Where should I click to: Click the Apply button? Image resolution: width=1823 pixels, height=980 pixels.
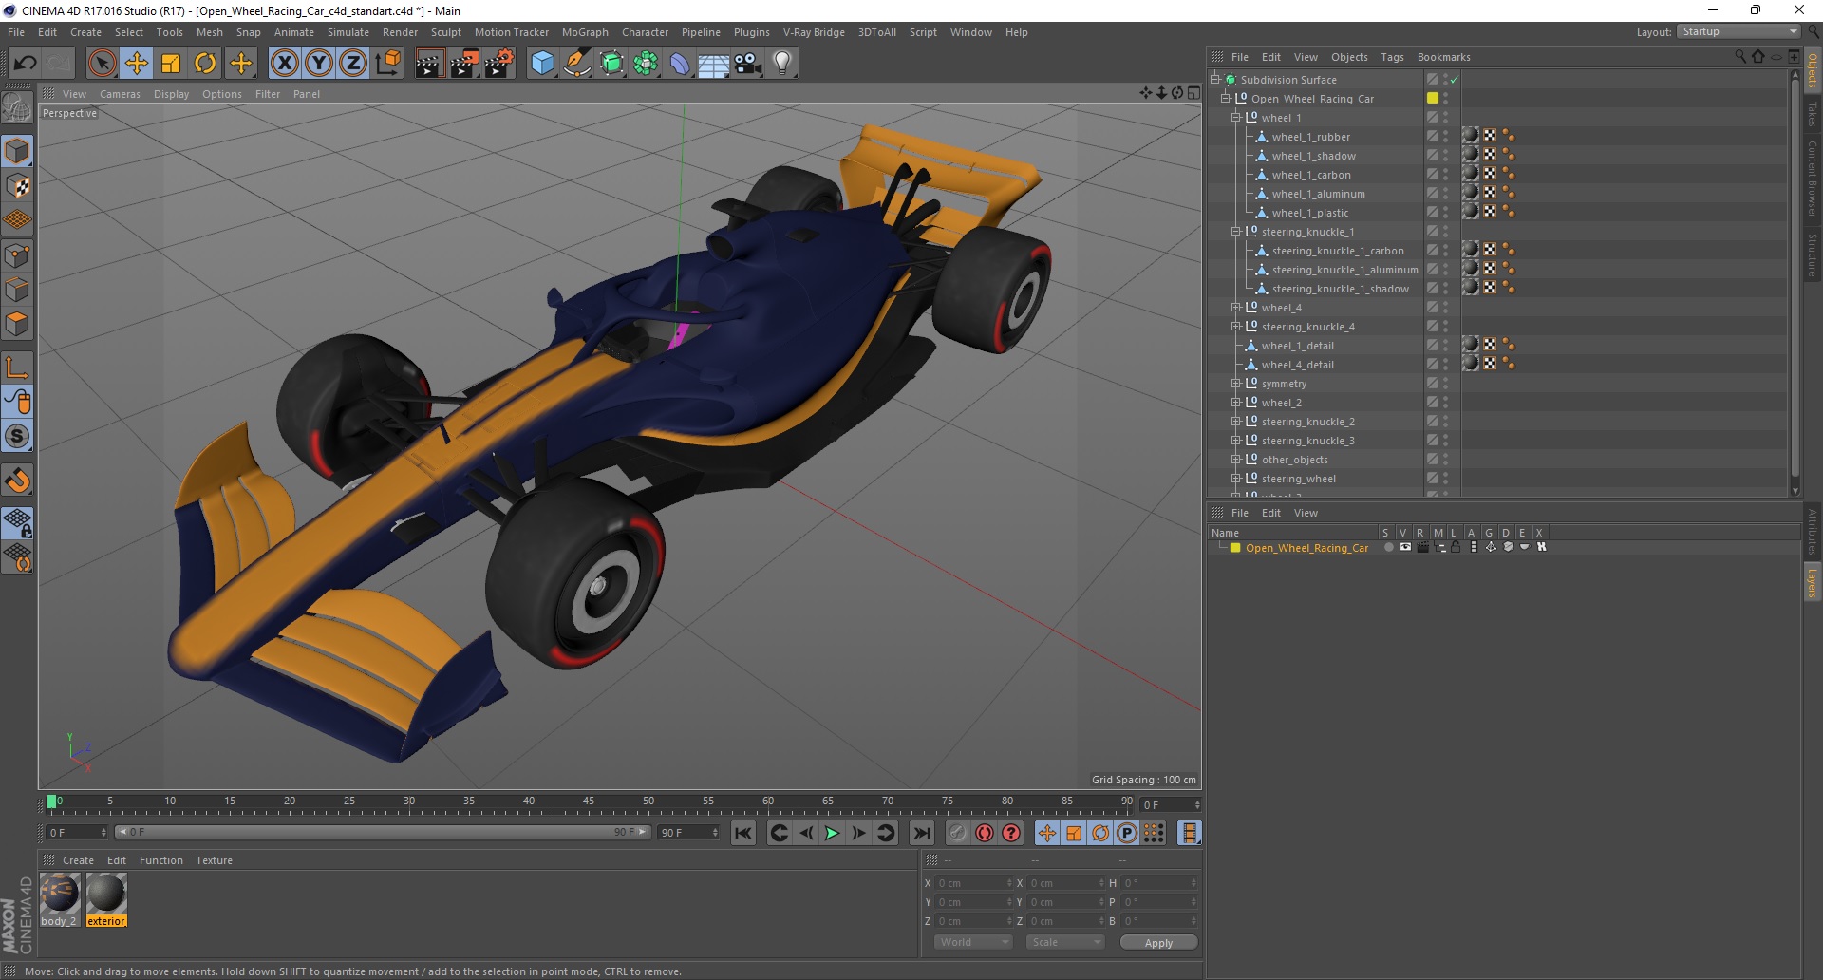pyautogui.click(x=1158, y=942)
